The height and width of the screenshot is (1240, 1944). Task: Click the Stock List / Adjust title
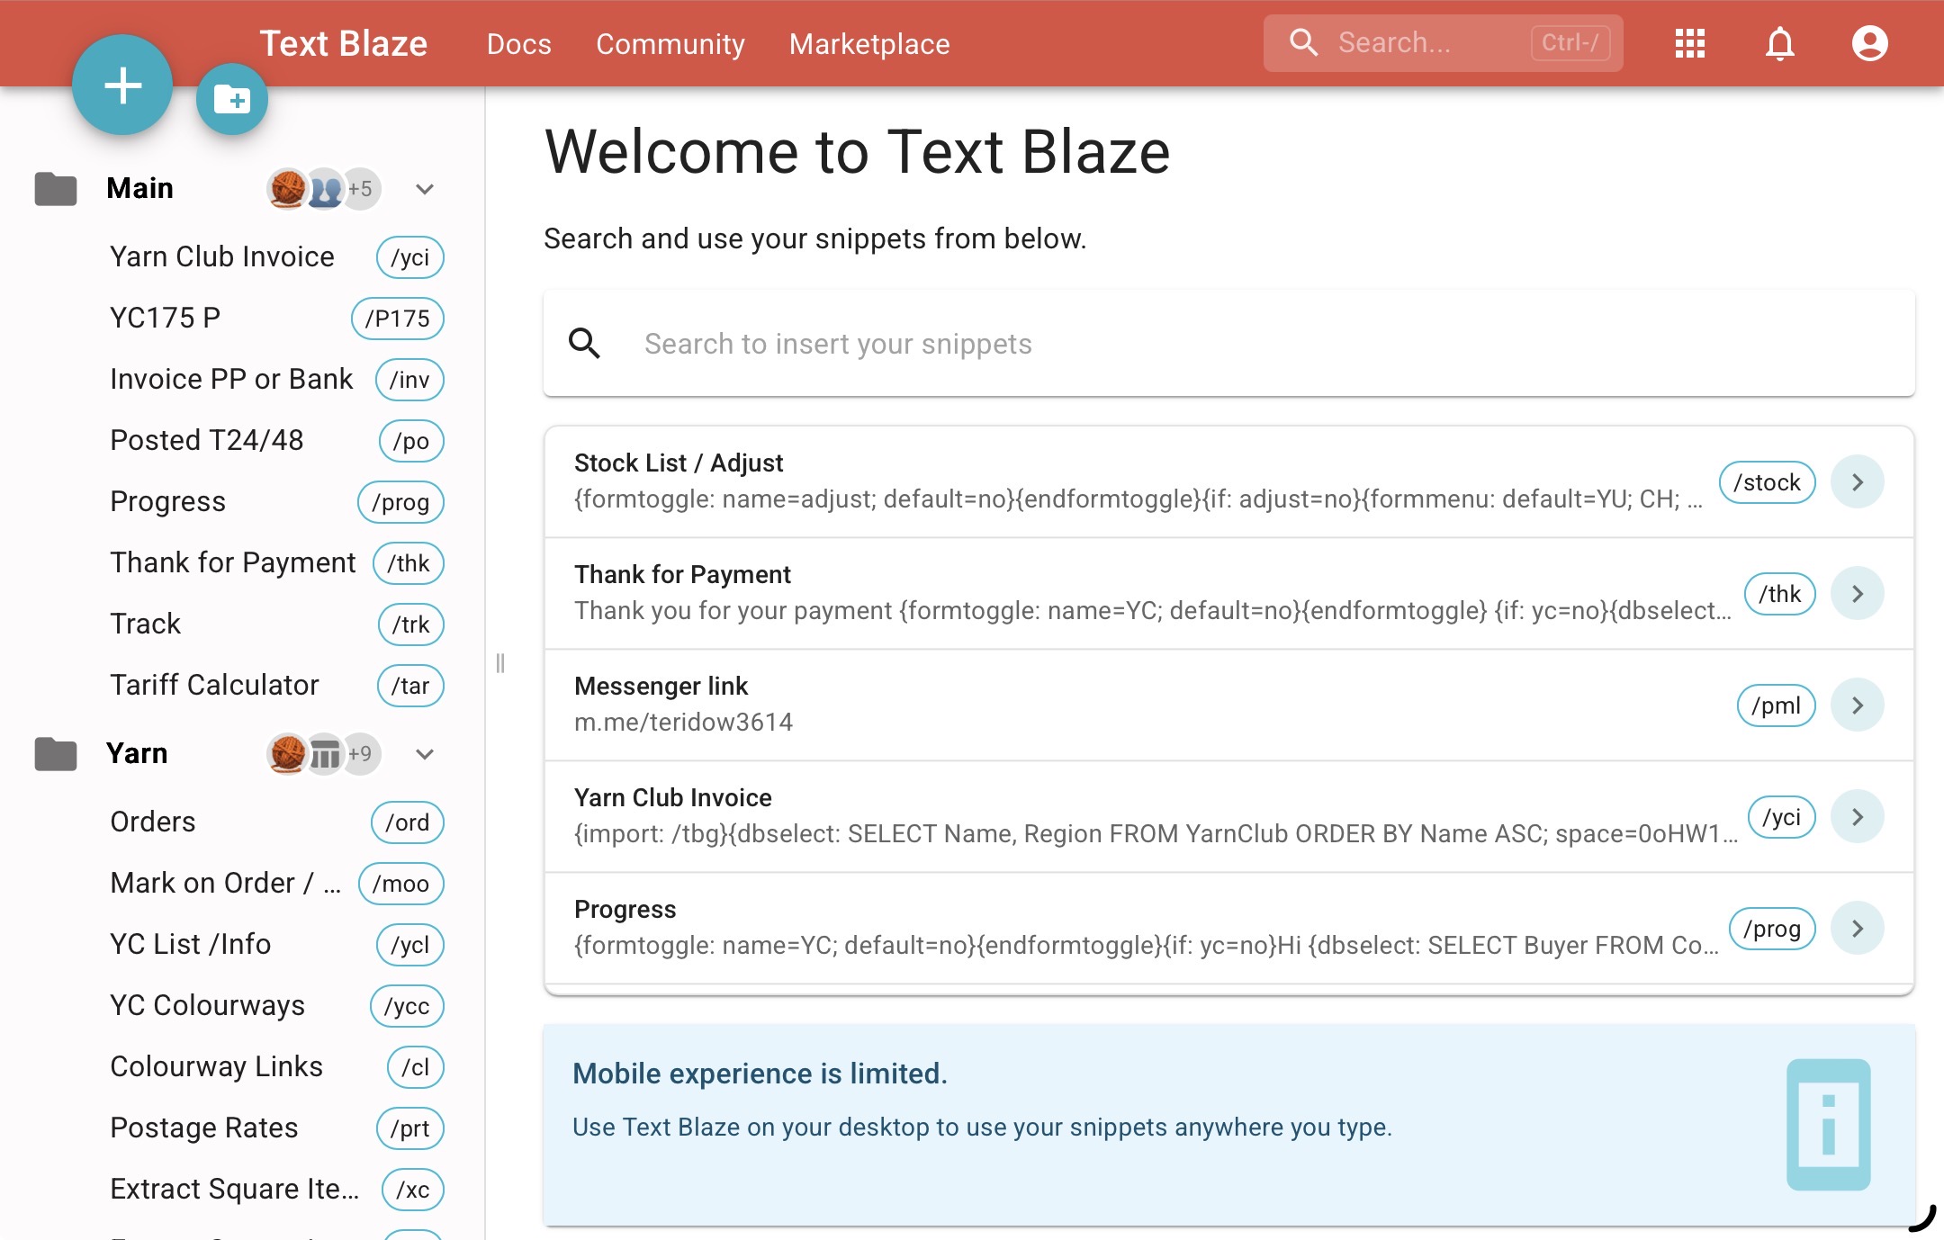pos(679,463)
